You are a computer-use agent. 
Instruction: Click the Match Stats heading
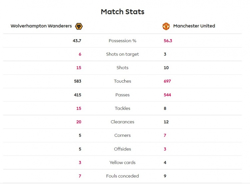(122, 12)
